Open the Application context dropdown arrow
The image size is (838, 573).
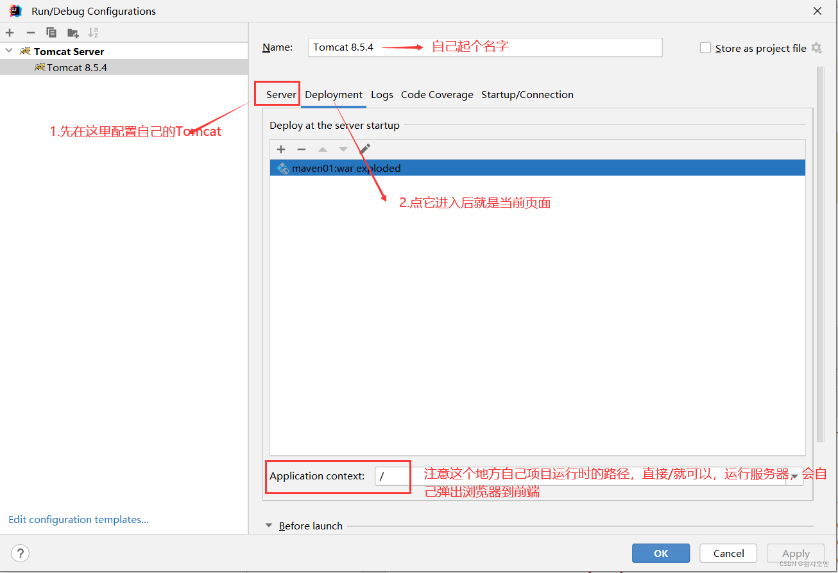point(794,476)
